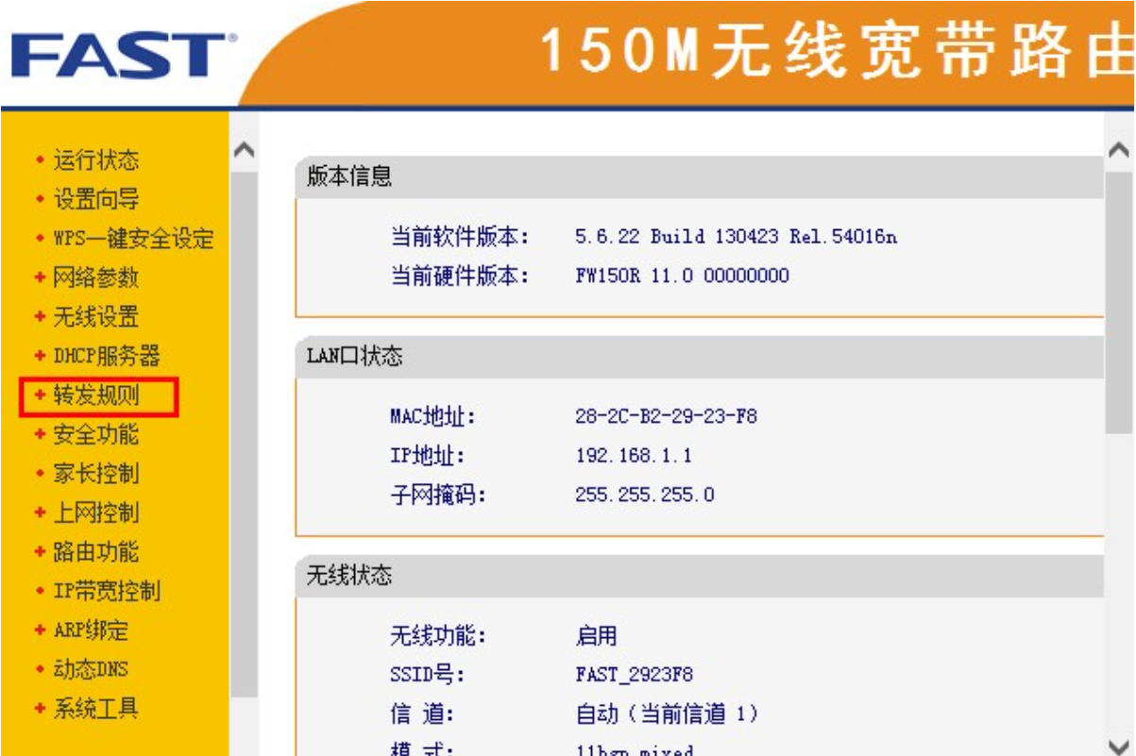Click the IP address 192.168.1.1

tap(634, 456)
